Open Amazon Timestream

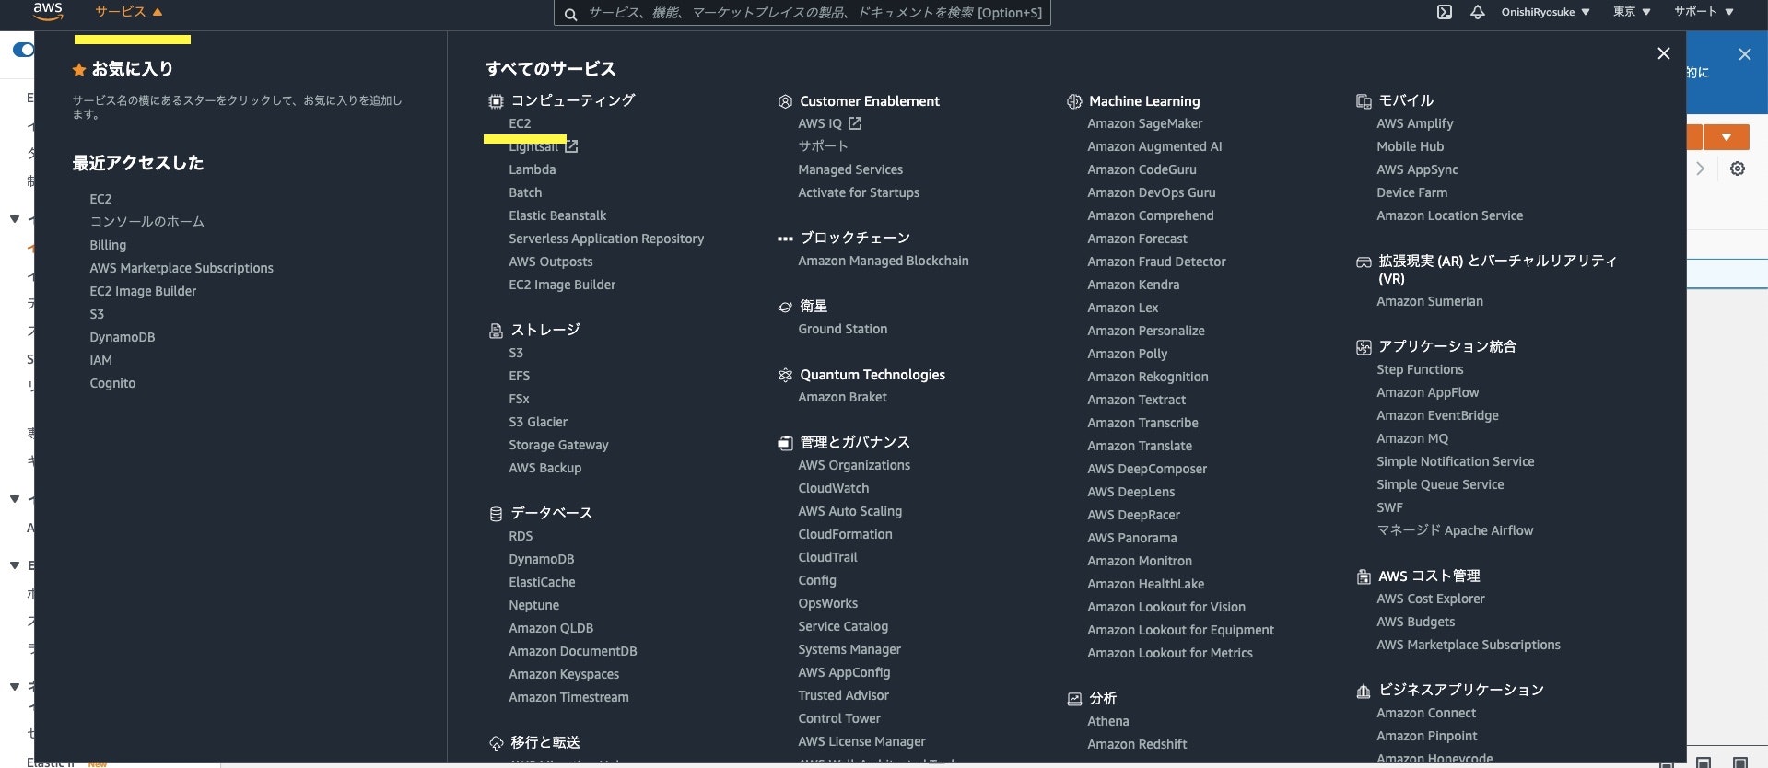(x=568, y=697)
